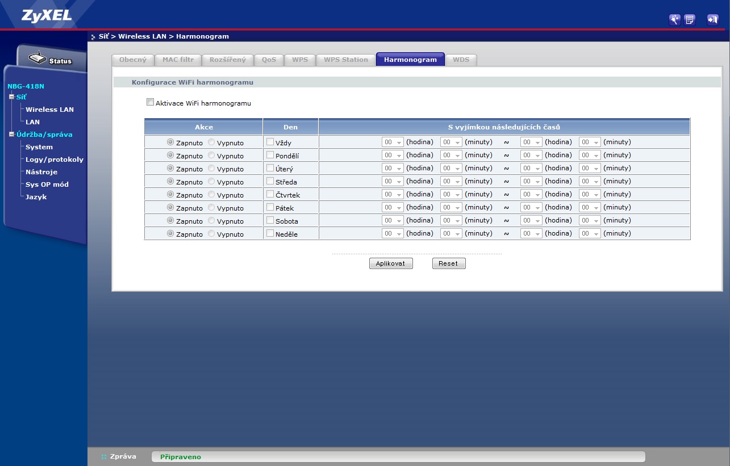Screen dimensions: 730x466
Task: Select Vypnuto radio in the Středa row
Action: pos(211,181)
